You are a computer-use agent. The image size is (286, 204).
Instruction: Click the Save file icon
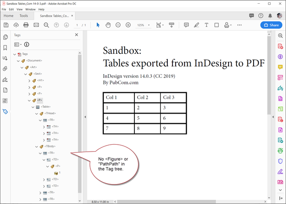[6, 25]
